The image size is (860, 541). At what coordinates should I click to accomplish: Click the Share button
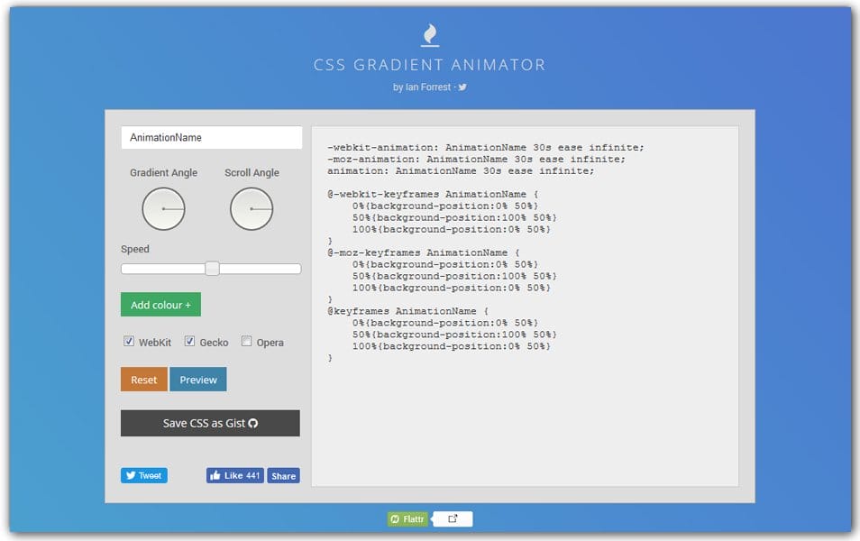point(282,475)
